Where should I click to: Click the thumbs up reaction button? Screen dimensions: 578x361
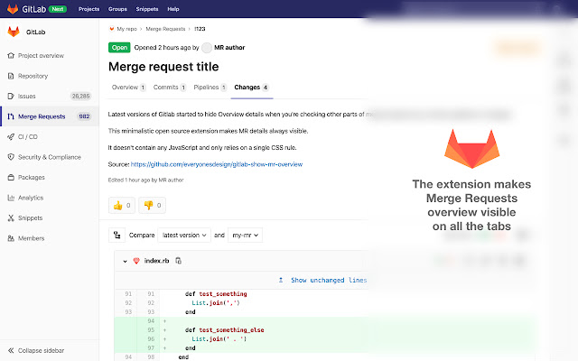(x=122, y=205)
